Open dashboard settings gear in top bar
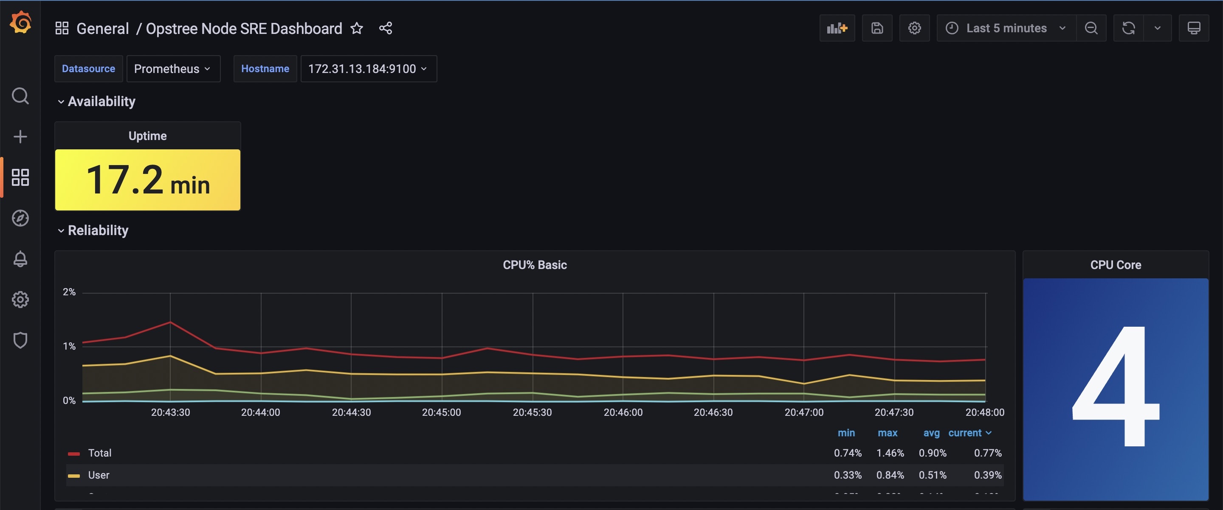The image size is (1223, 510). (914, 28)
